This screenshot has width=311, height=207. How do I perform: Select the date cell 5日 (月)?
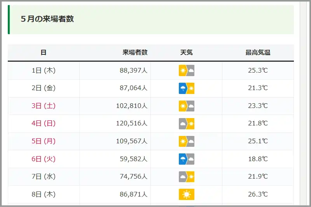click(x=44, y=141)
